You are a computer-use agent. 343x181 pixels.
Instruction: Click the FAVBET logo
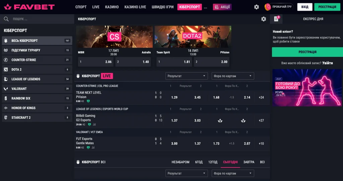point(29,7)
